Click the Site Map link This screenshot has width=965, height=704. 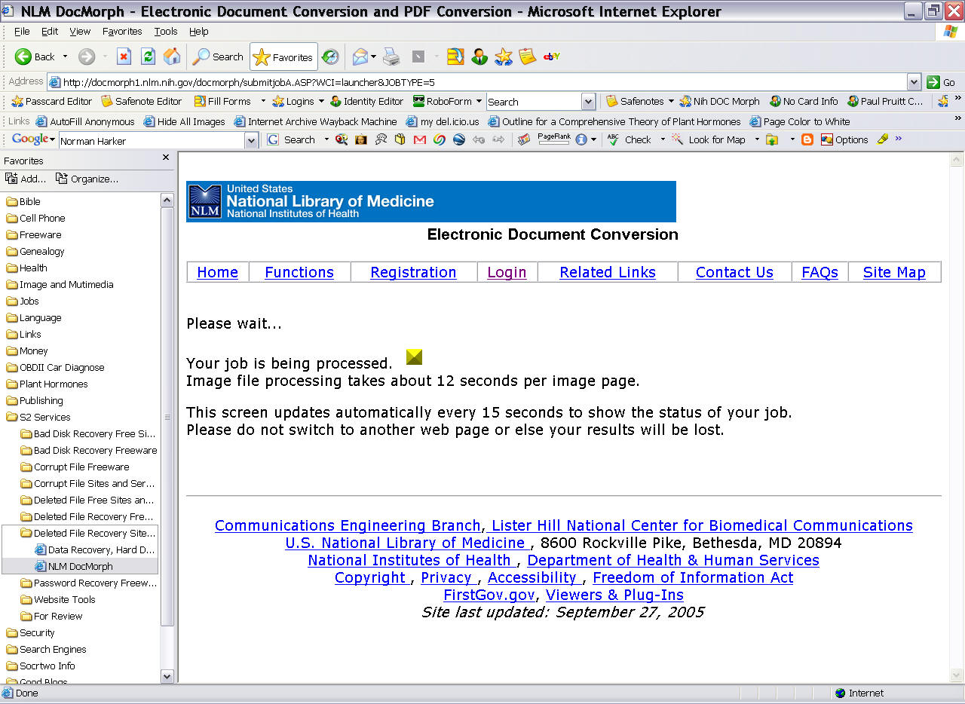(x=894, y=272)
